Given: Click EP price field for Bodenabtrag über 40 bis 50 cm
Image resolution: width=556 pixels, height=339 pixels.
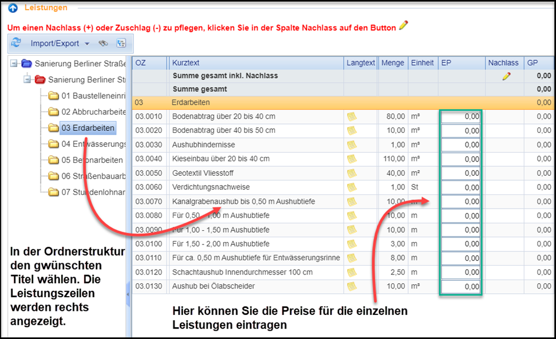Looking at the screenshot, I should (x=461, y=130).
